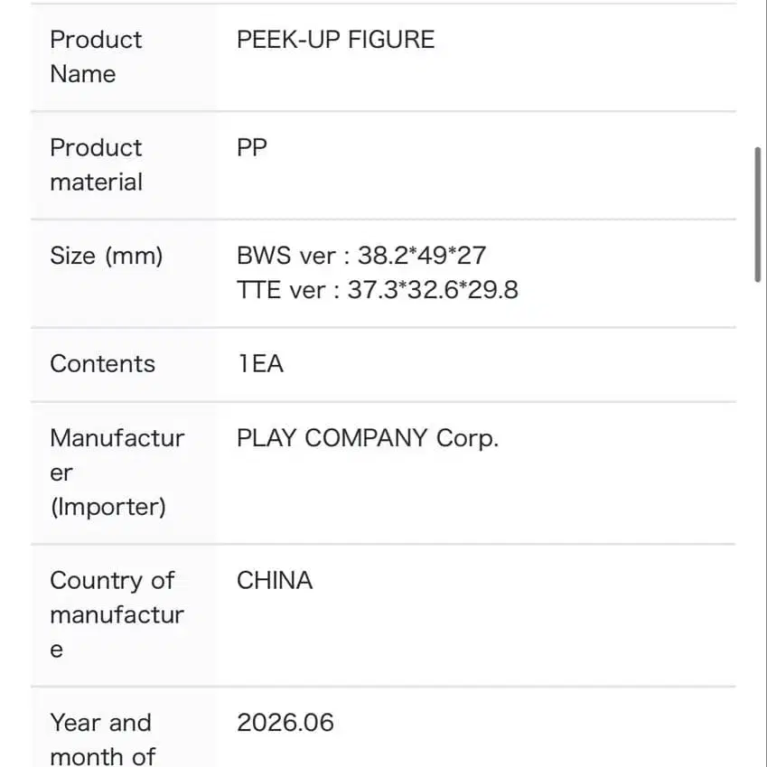The height and width of the screenshot is (767, 767).
Task: Click the word material in label column
Action: (97, 182)
